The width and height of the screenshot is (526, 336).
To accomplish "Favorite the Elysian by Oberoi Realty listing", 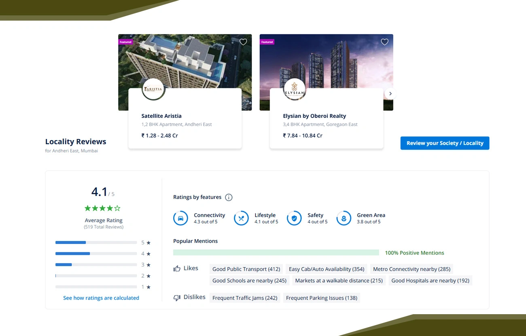I will (x=384, y=42).
